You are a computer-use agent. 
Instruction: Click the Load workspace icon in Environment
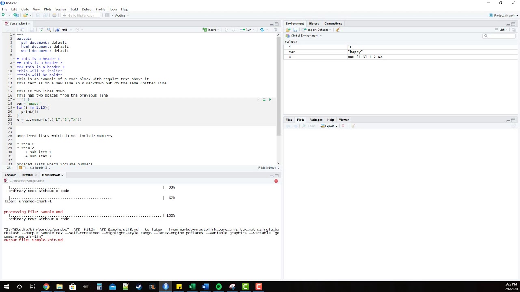288,30
